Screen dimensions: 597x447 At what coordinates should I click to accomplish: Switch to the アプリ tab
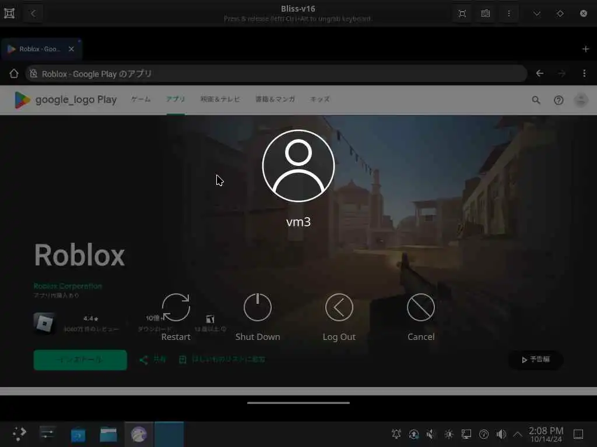point(175,99)
